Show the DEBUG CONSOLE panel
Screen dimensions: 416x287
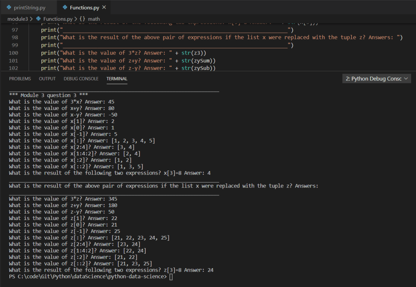81,79
